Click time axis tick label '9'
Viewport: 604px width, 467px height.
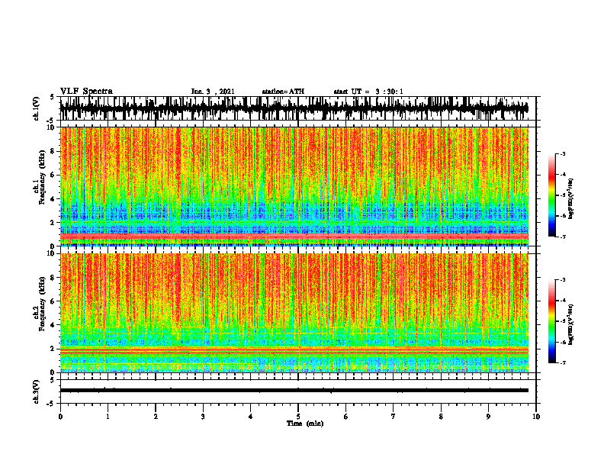click(488, 417)
